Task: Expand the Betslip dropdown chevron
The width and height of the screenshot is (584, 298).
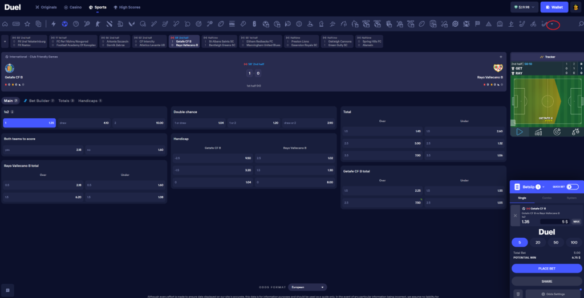Action: click(544, 187)
